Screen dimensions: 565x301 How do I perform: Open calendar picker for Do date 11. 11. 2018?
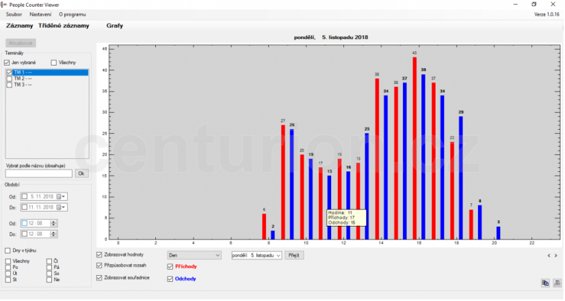tap(59, 207)
